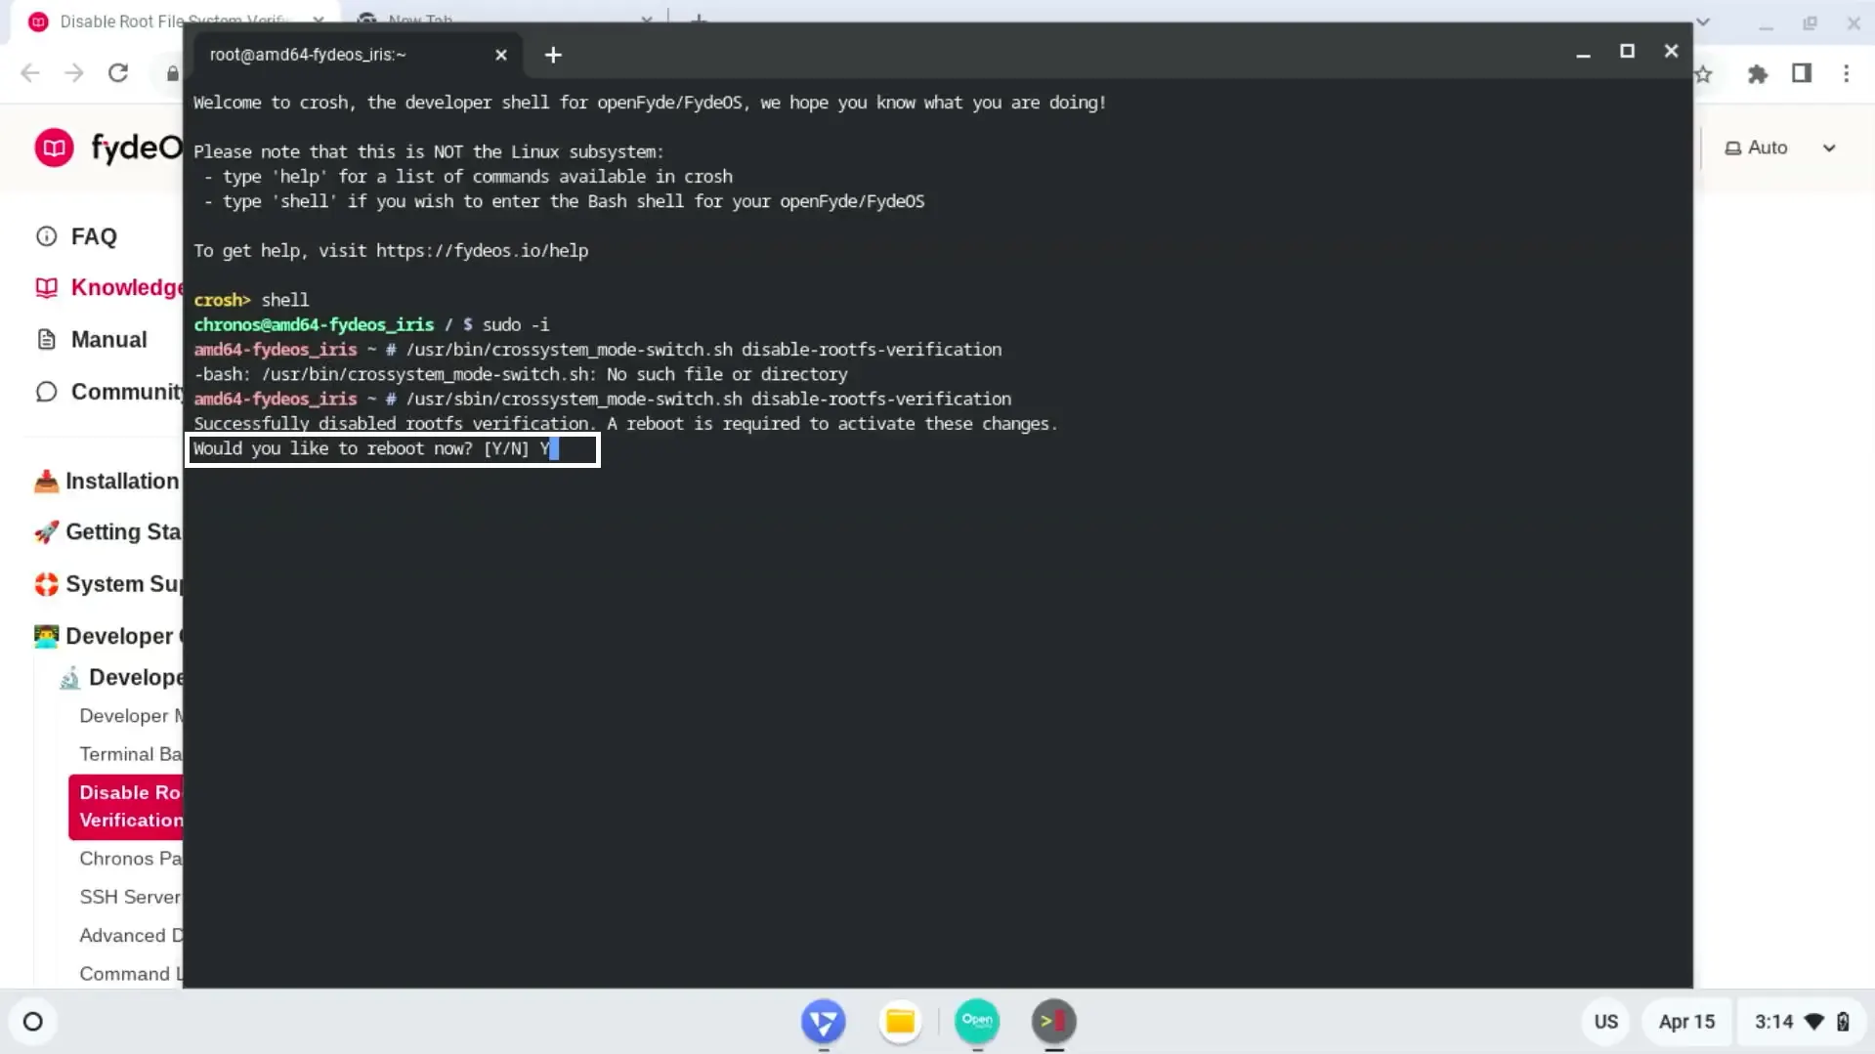Open the app launcher from the shelf

(34, 1021)
